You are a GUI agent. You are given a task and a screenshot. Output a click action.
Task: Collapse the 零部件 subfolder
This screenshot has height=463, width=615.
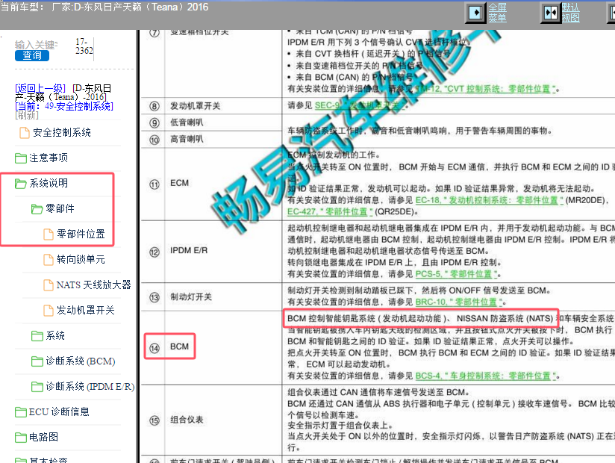(60, 208)
